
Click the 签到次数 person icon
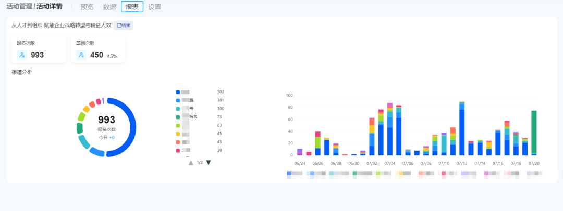pyautogui.click(x=81, y=55)
